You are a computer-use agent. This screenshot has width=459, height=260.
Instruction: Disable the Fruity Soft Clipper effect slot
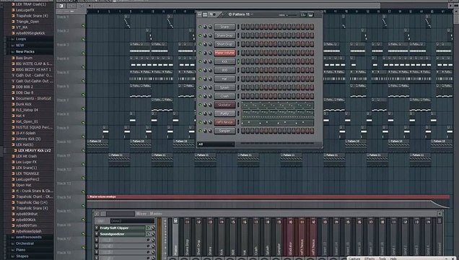tap(148, 228)
